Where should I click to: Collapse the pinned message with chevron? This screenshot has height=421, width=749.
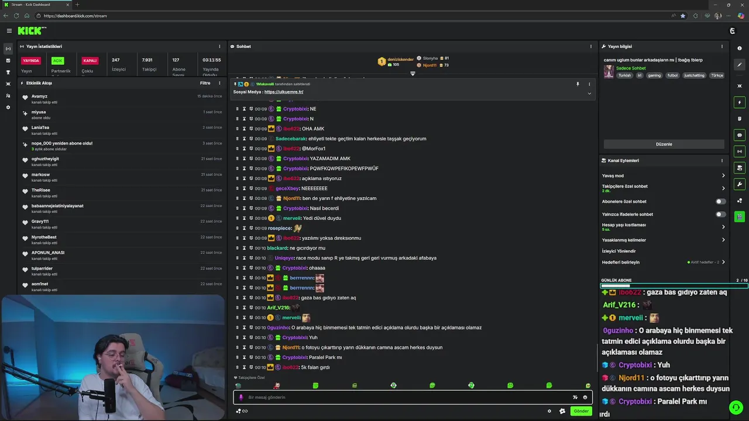(x=589, y=94)
